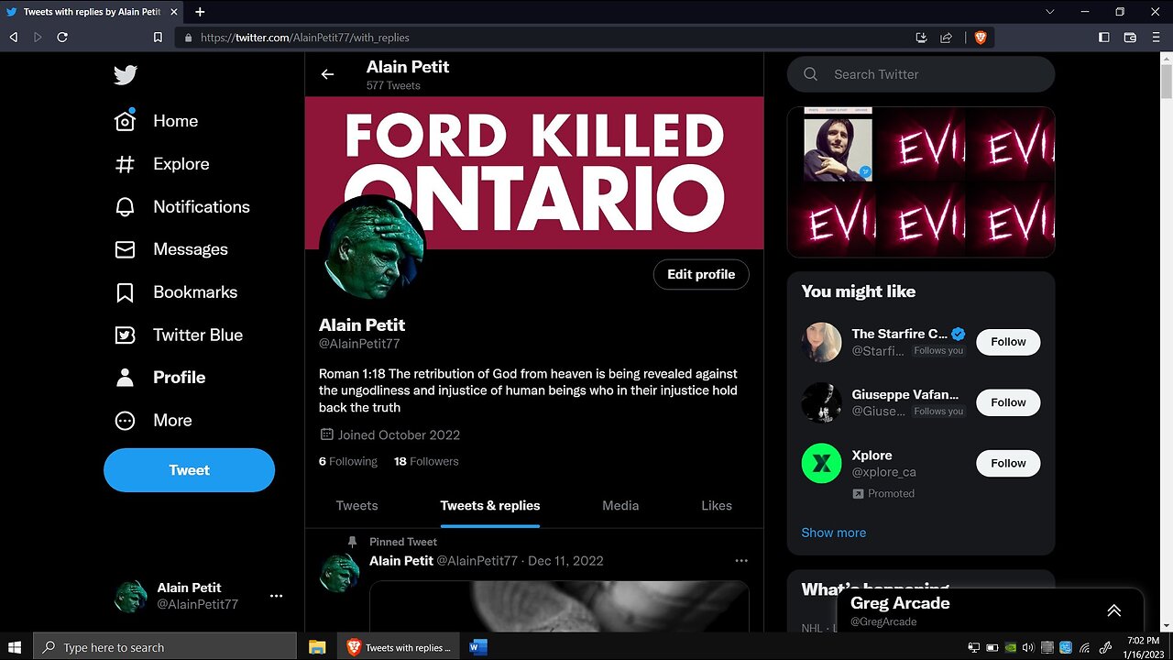The image size is (1173, 660).
Task: Reload the page with the refresh icon
Action: 62,38
